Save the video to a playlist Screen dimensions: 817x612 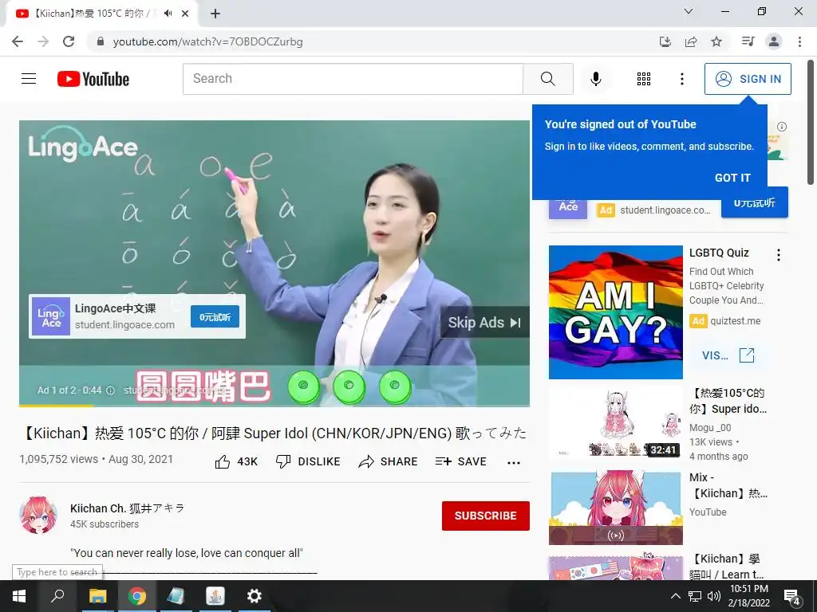[x=460, y=461]
